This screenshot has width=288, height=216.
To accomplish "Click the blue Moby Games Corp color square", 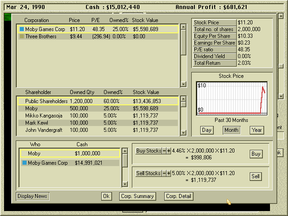I will click(x=22, y=29).
